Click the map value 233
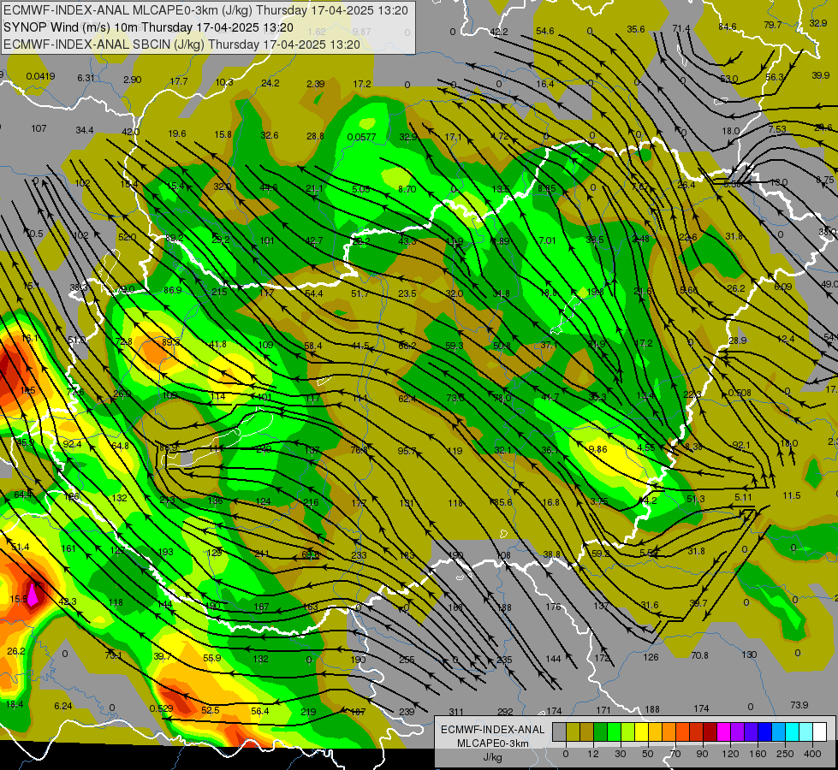 (x=359, y=555)
